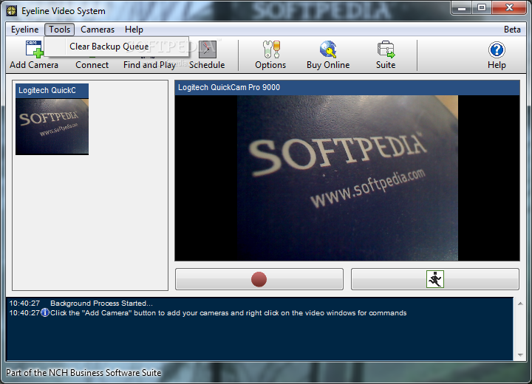Open the Cameras menu
This screenshot has width=532, height=384.
(x=98, y=30)
